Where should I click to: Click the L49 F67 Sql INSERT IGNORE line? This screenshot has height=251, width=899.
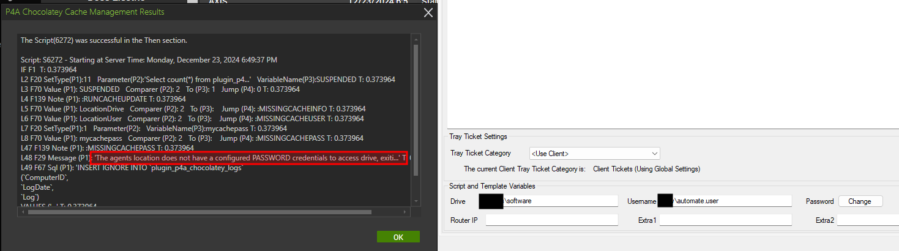click(x=132, y=168)
